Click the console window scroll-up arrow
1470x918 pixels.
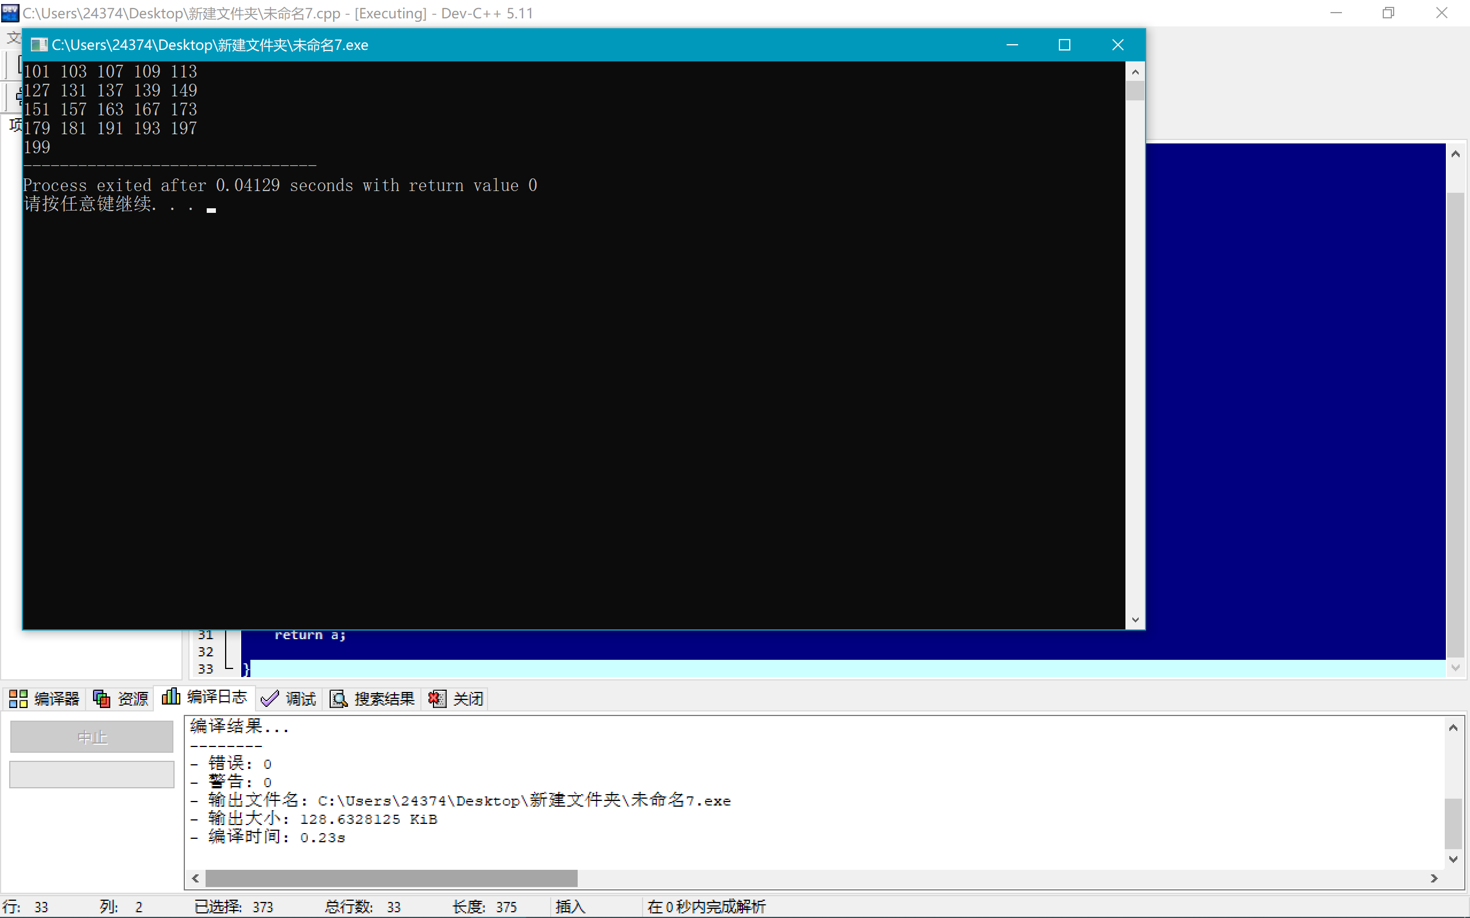click(1135, 72)
